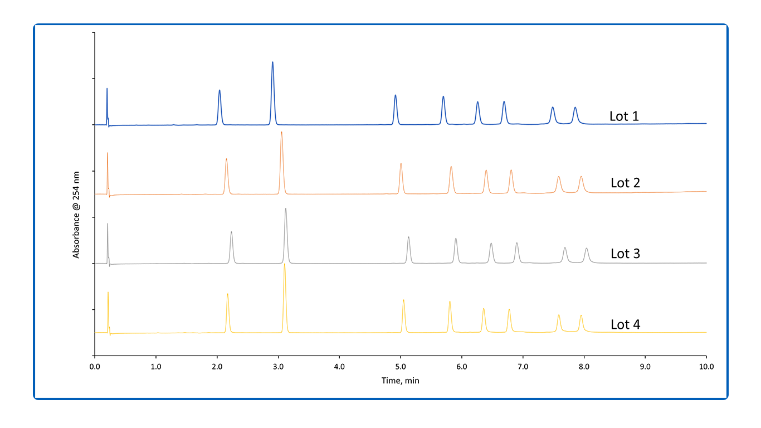This screenshot has width=761, height=428.
Task: Click the 3.0 tick label on the time axis
Action: (x=278, y=367)
